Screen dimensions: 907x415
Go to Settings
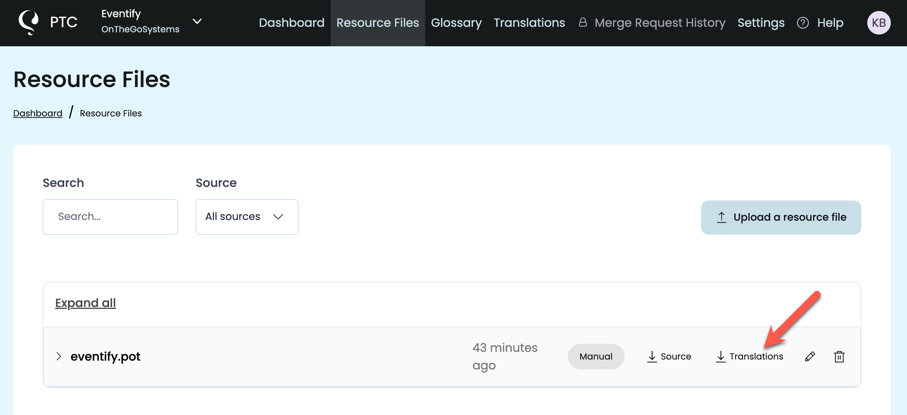tap(761, 22)
